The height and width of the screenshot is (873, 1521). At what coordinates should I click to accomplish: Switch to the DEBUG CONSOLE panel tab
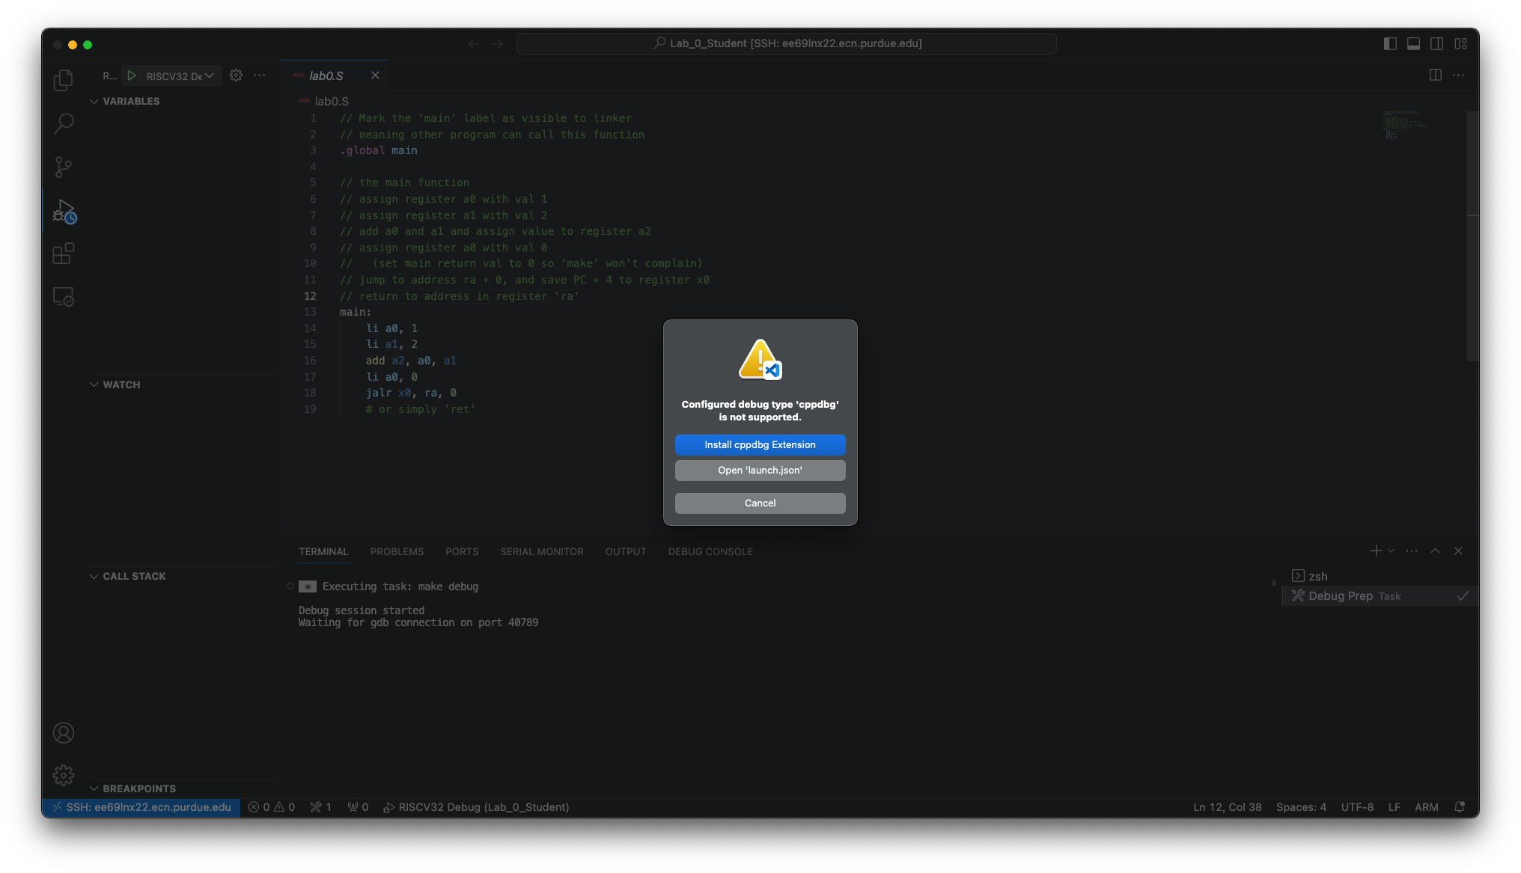(710, 551)
